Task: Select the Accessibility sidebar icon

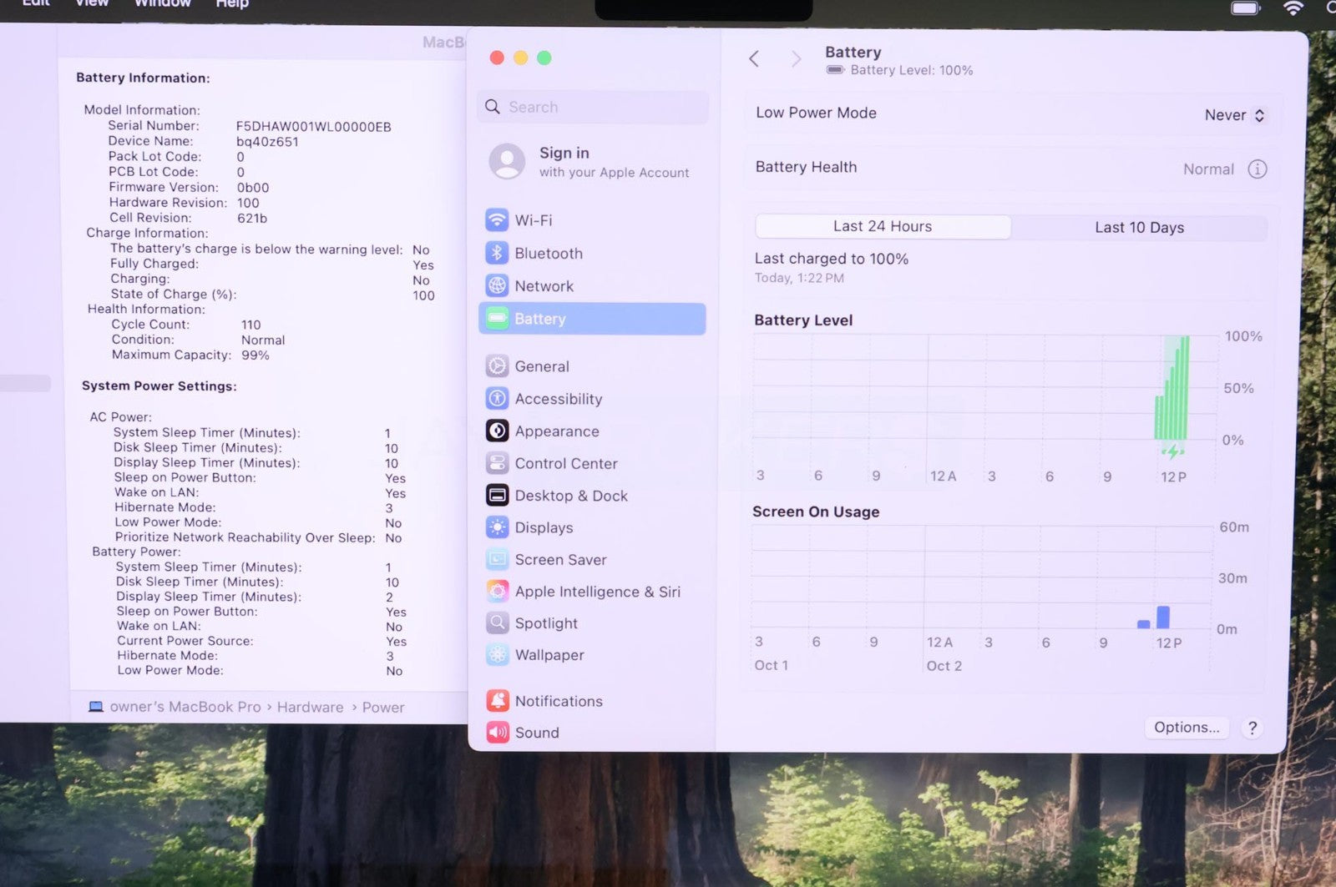Action: (x=497, y=399)
